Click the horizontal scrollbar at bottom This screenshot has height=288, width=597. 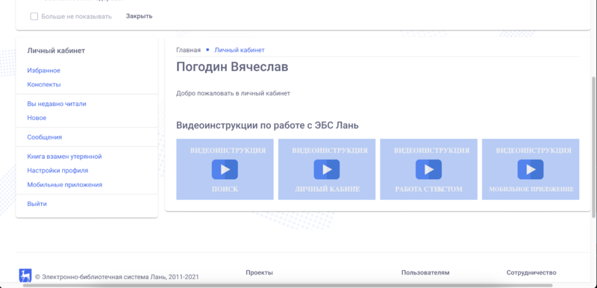[x=287, y=285]
